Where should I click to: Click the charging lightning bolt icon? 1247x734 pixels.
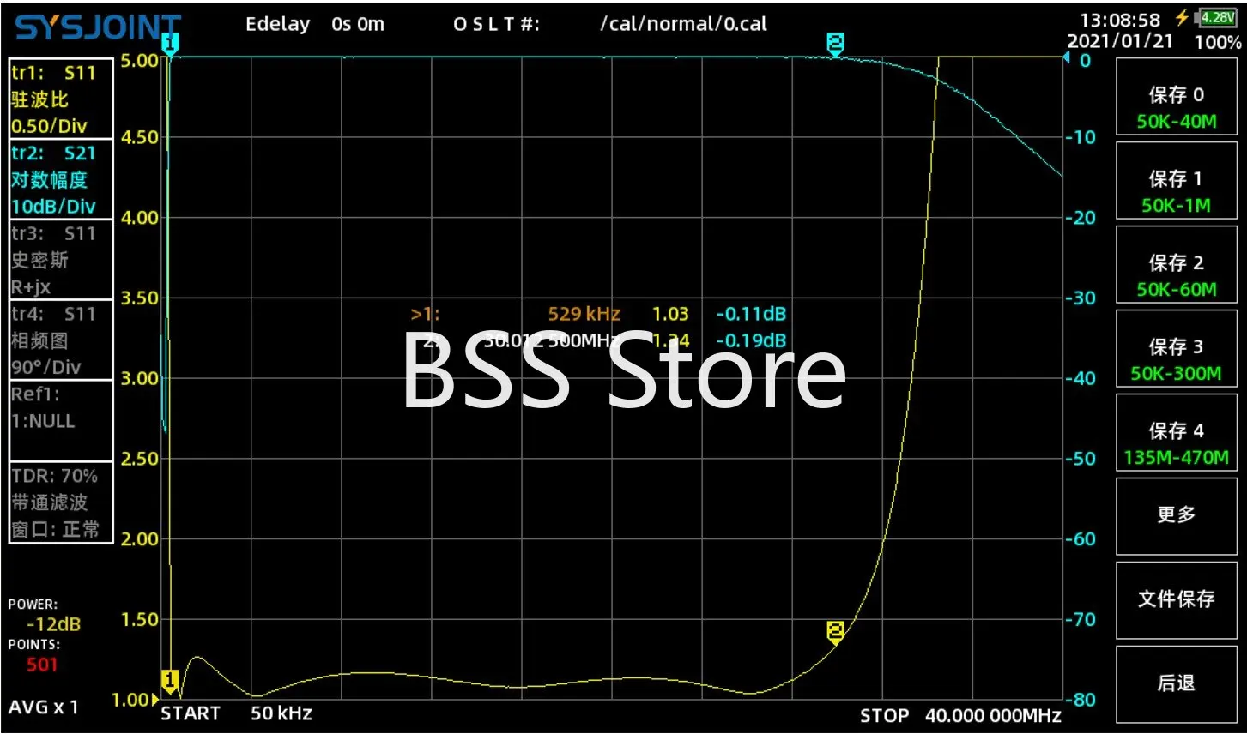point(1183,18)
